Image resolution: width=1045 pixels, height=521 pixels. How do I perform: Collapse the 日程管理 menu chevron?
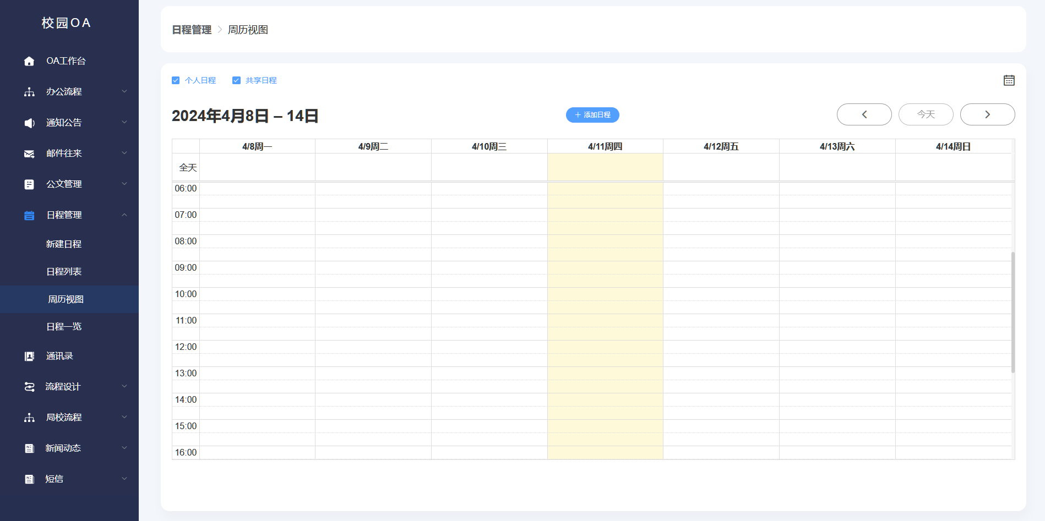(124, 215)
